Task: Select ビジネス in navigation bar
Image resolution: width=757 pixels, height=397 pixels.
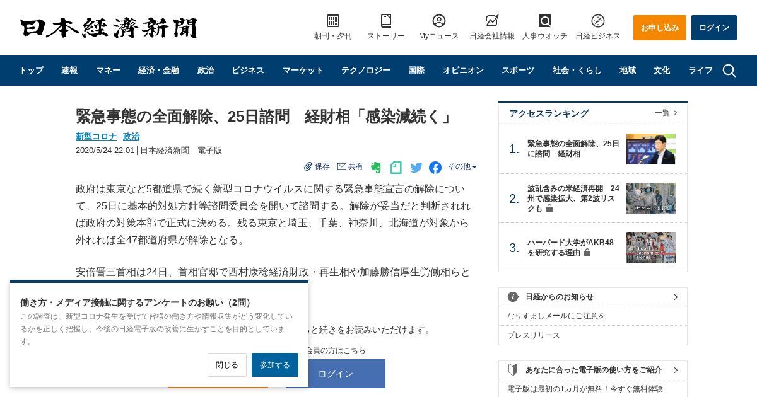Action: click(248, 71)
